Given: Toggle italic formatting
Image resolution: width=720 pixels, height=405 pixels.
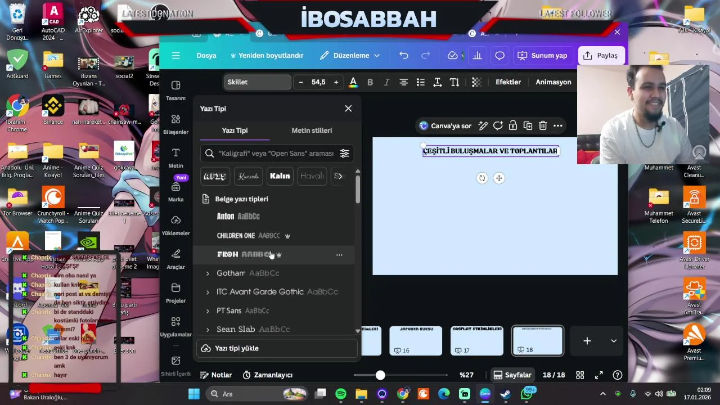Looking at the screenshot, I should (386, 82).
